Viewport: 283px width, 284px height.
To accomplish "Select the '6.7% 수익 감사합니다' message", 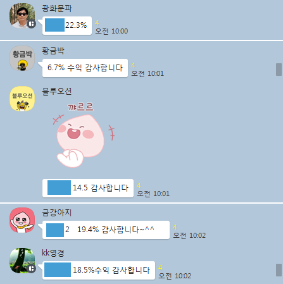I will point(85,68).
